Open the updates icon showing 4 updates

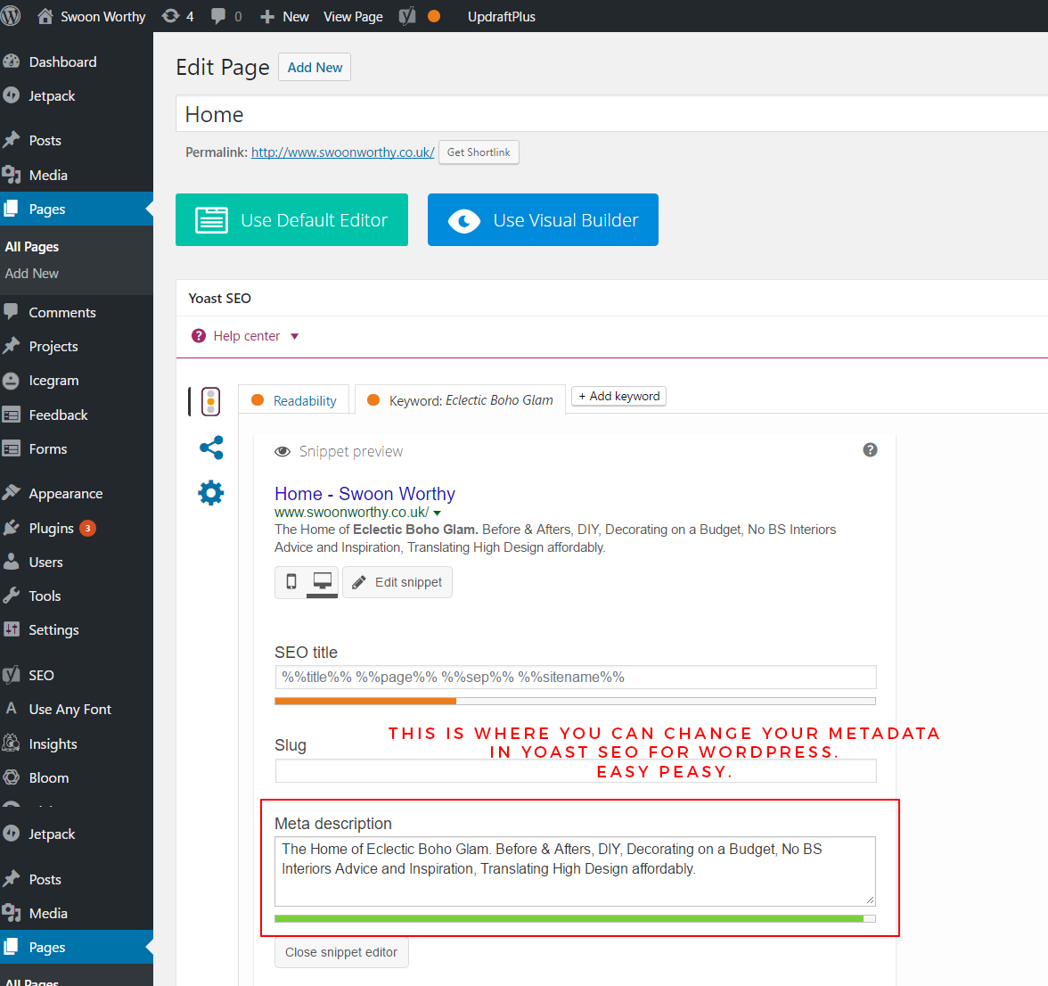177,16
